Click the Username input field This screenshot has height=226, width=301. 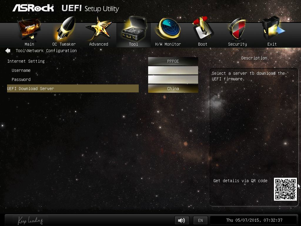173,70
